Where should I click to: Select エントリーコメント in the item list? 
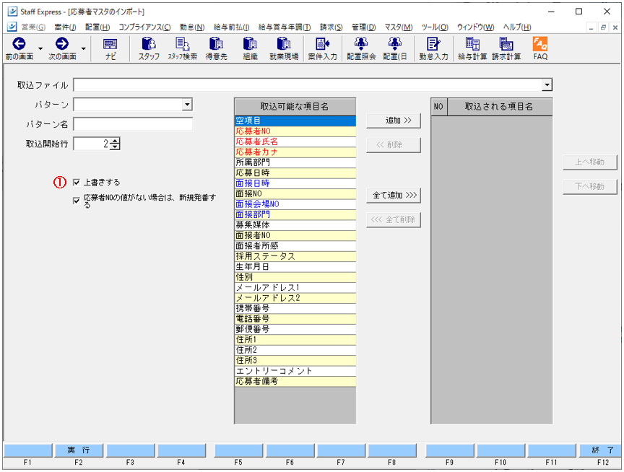pos(295,371)
